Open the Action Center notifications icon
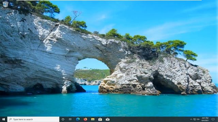218x122 pixels. click(213, 119)
